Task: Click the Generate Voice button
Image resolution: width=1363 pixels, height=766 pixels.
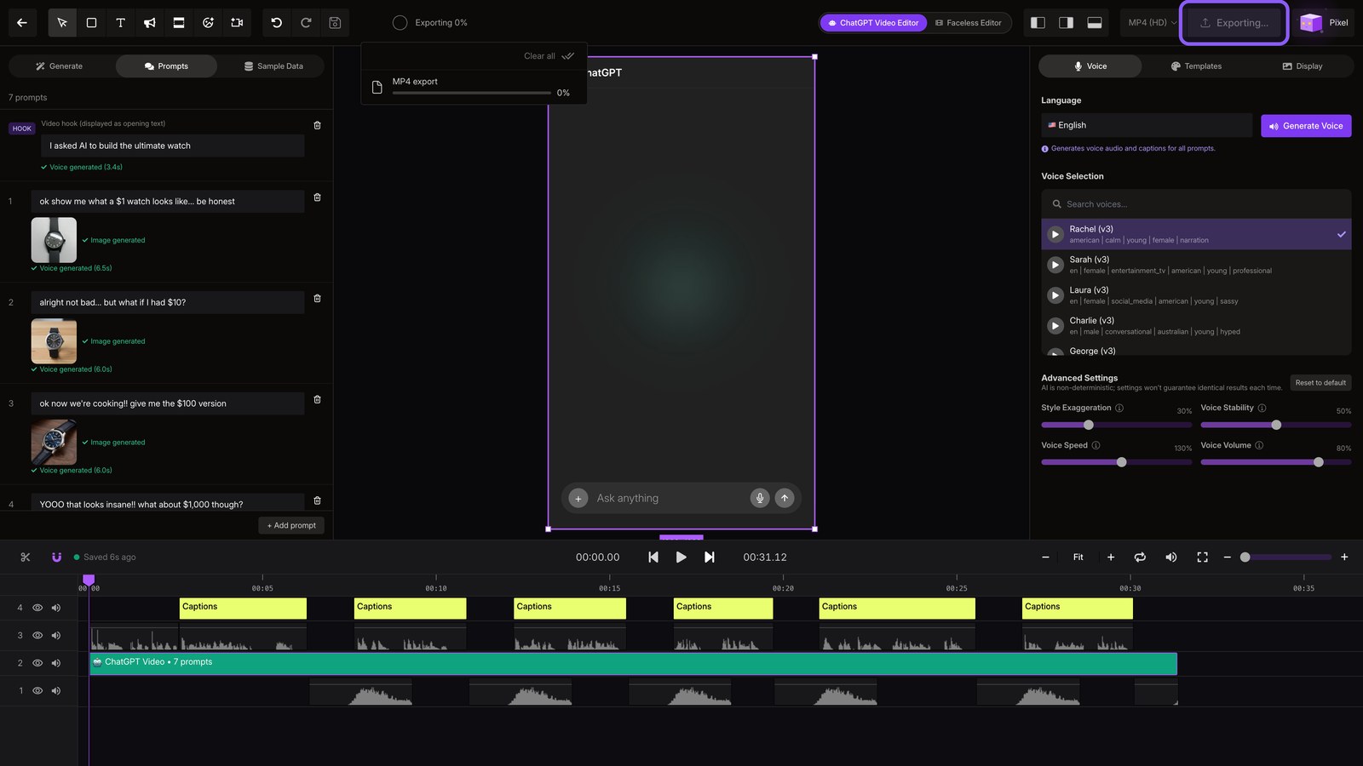Action: 1306,126
